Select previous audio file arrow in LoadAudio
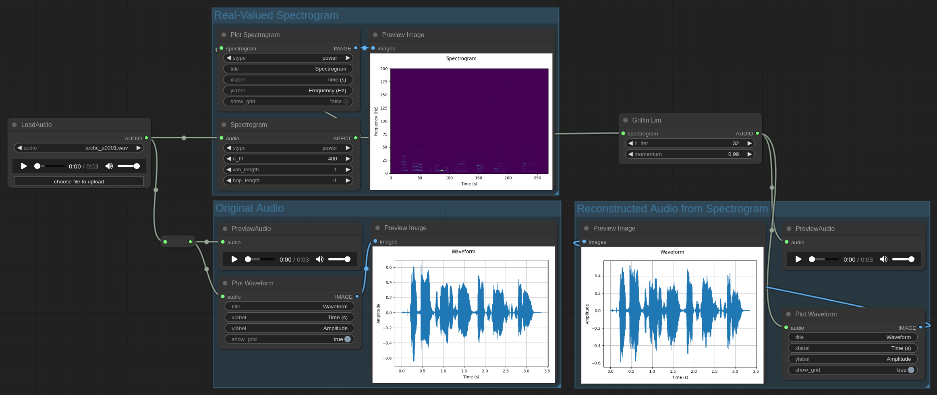This screenshot has height=395, width=937. pos(19,148)
